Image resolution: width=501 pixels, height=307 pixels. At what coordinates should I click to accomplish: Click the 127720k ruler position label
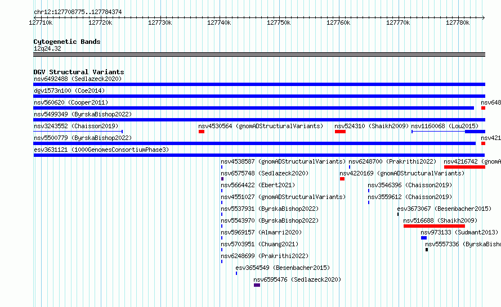point(100,22)
